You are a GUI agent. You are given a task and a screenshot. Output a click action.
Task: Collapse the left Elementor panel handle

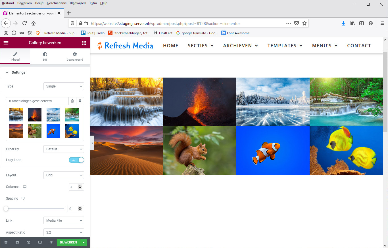pyautogui.click(x=92, y=143)
